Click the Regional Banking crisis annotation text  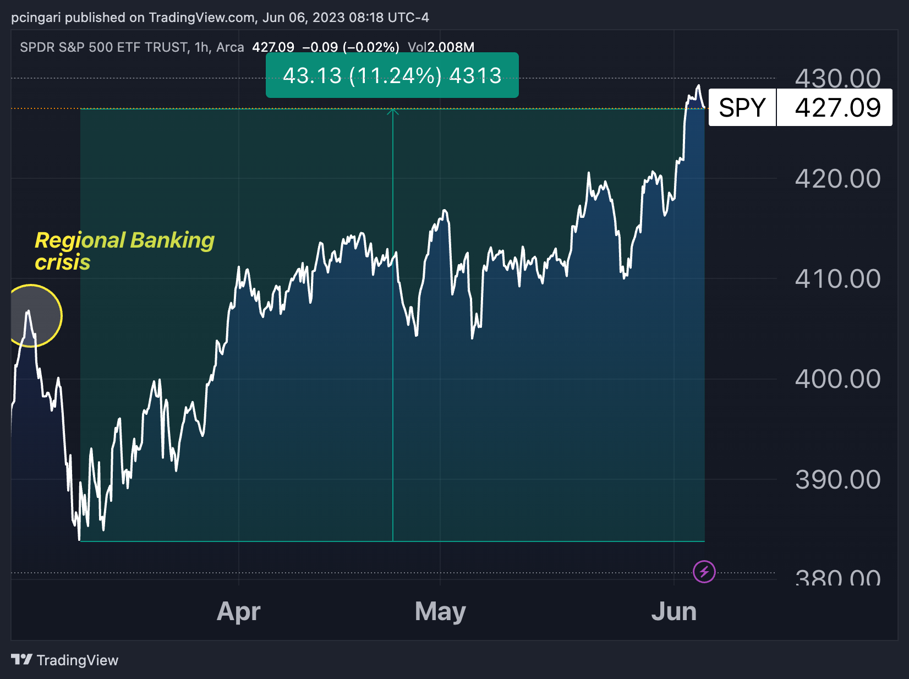124,251
